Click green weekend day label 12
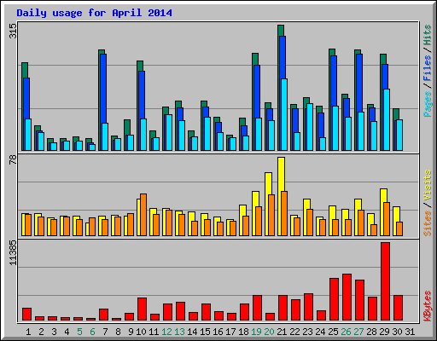The image size is (437, 341). click(x=166, y=332)
